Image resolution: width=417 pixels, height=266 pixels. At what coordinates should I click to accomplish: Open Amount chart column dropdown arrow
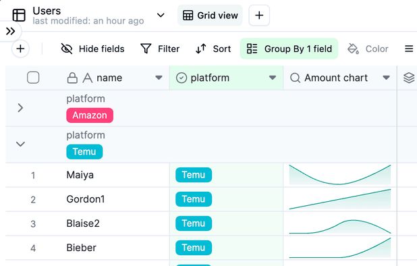386,78
